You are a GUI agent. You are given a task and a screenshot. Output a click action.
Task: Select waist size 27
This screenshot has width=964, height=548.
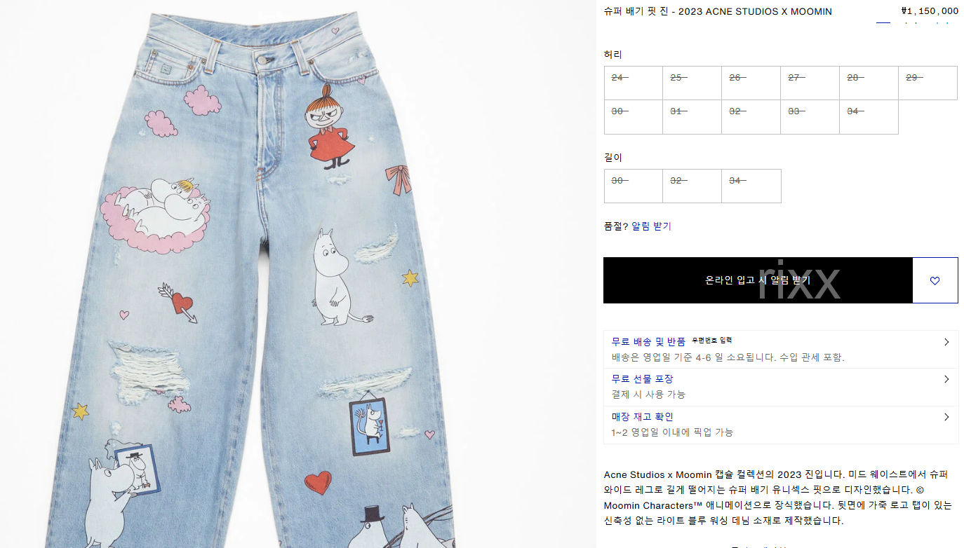(x=810, y=83)
